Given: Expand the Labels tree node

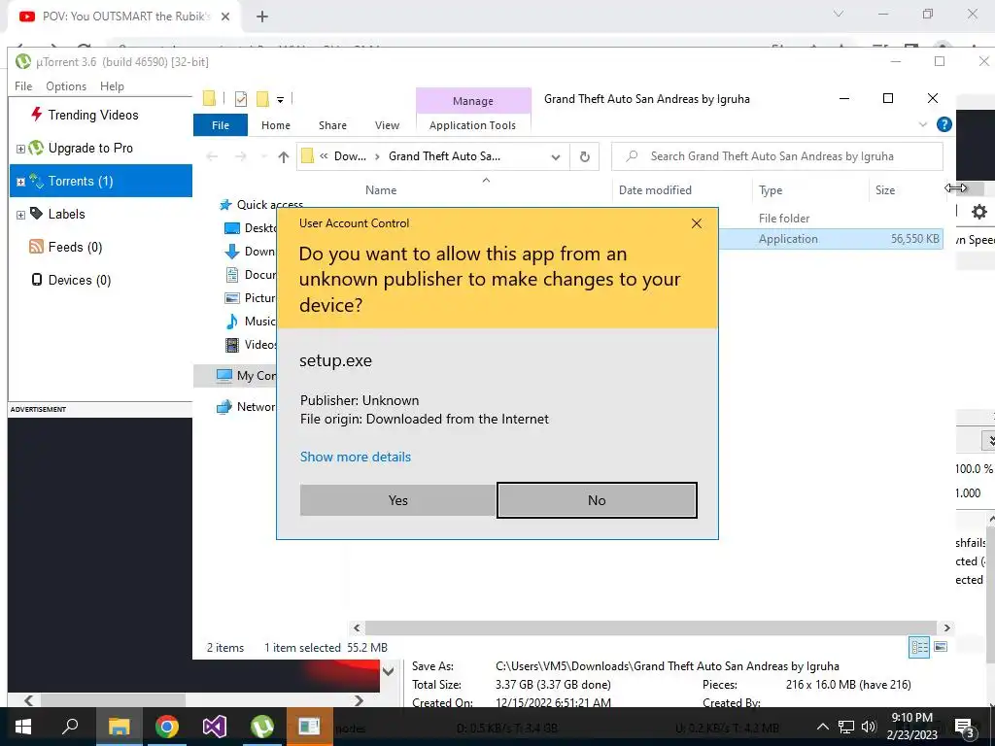Looking at the screenshot, I should pos(20,215).
